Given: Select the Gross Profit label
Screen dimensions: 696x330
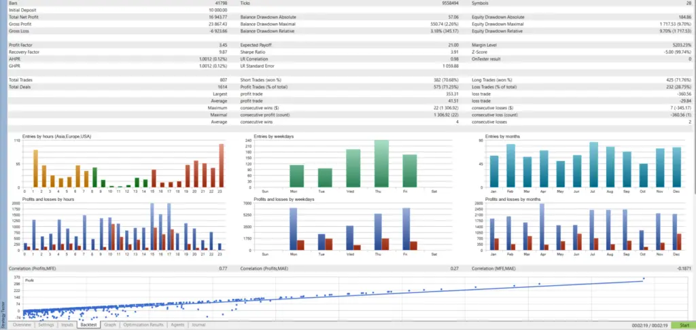Looking at the screenshot, I should click(20, 24).
